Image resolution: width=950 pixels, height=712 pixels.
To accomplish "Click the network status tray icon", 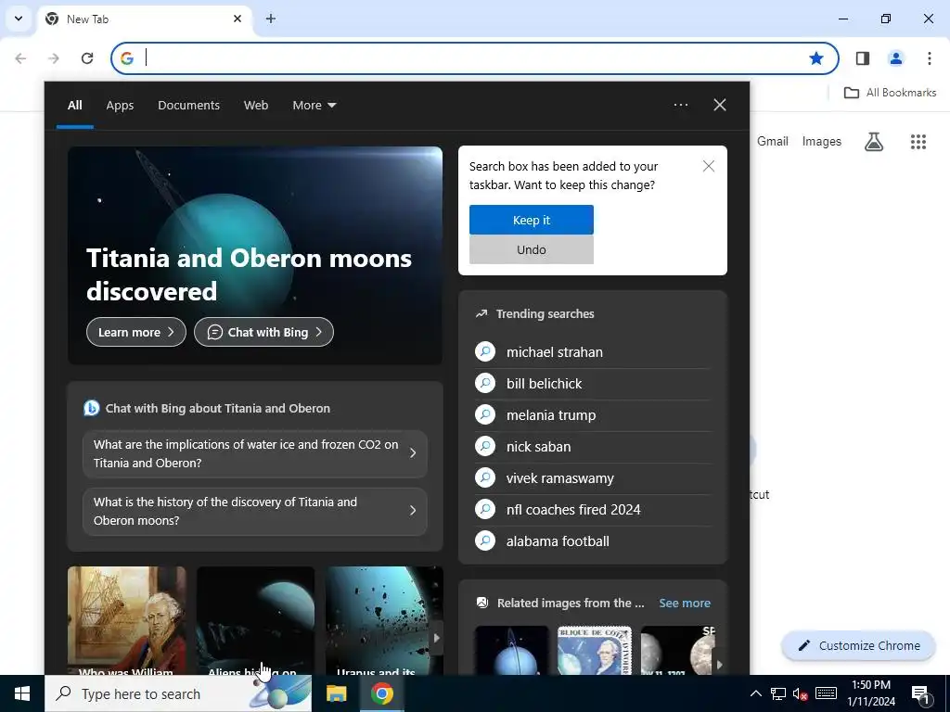I will point(778,693).
